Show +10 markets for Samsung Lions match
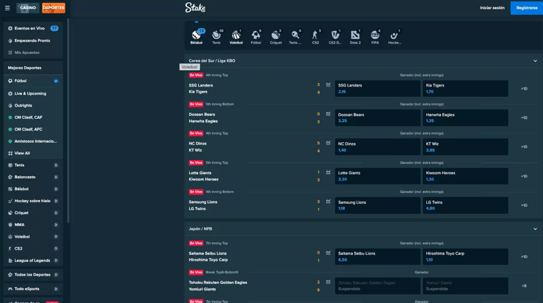The height and width of the screenshot is (303, 543). point(524,205)
